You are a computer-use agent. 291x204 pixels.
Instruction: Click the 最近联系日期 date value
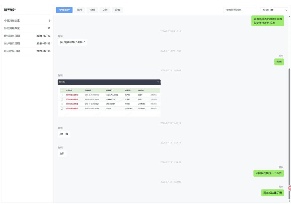coord(43,51)
